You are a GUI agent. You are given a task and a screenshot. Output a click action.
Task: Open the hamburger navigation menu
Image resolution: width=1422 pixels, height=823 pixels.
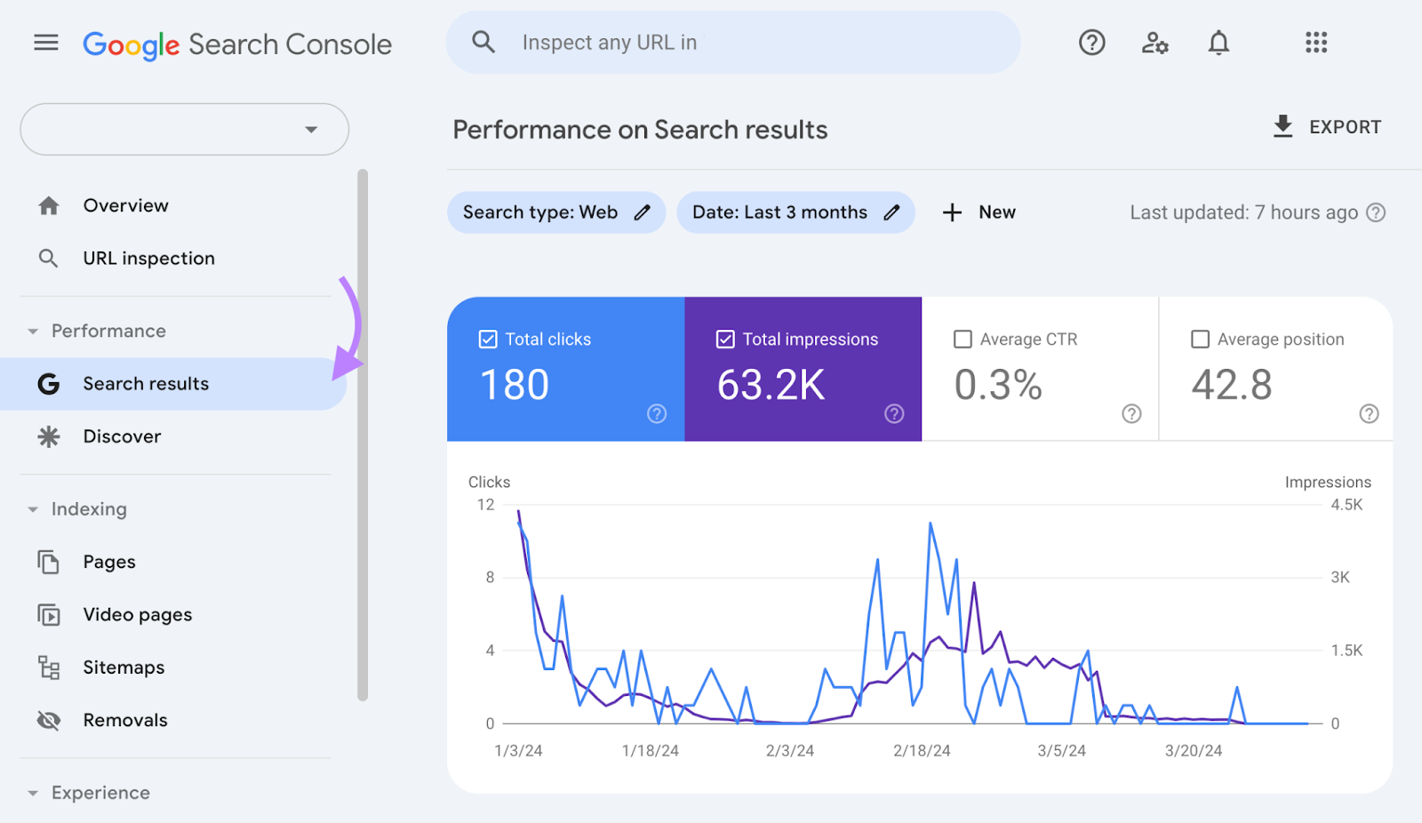45,42
